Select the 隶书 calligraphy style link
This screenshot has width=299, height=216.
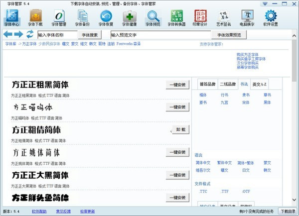coord(246,95)
